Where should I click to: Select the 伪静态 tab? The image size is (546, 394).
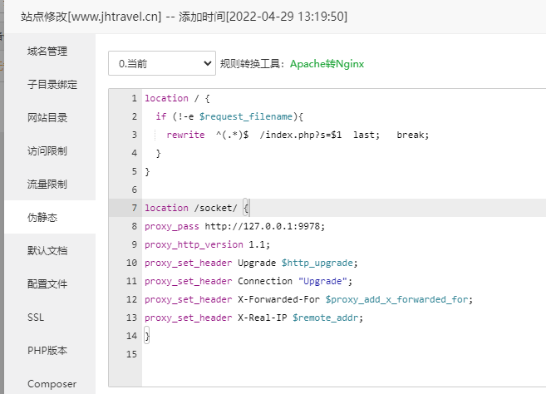click(42, 218)
